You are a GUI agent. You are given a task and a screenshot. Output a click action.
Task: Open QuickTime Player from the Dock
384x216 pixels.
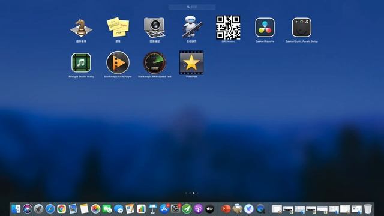click(260, 209)
